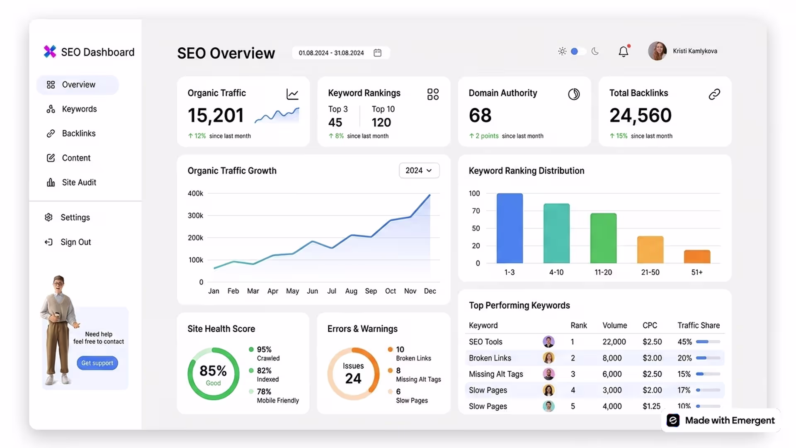
Task: Click avatar in Broken Links keyword row
Action: tap(548, 358)
